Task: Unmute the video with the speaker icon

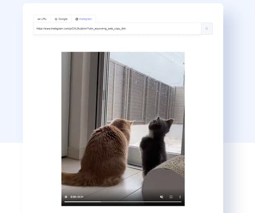Action: point(161,197)
